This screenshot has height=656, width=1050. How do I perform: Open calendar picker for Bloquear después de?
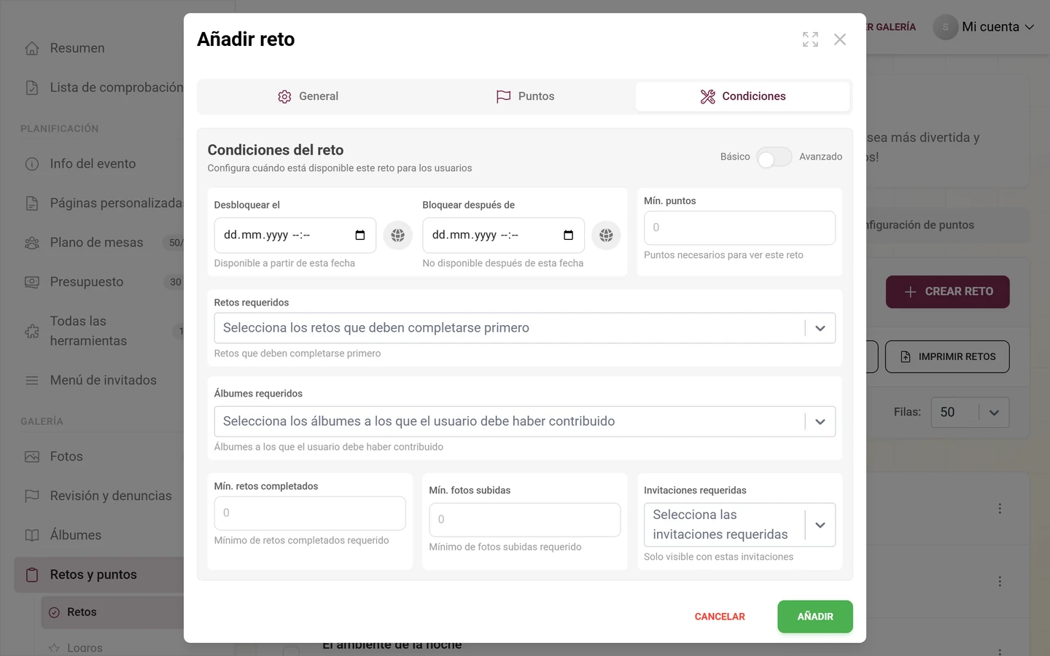[x=568, y=235]
